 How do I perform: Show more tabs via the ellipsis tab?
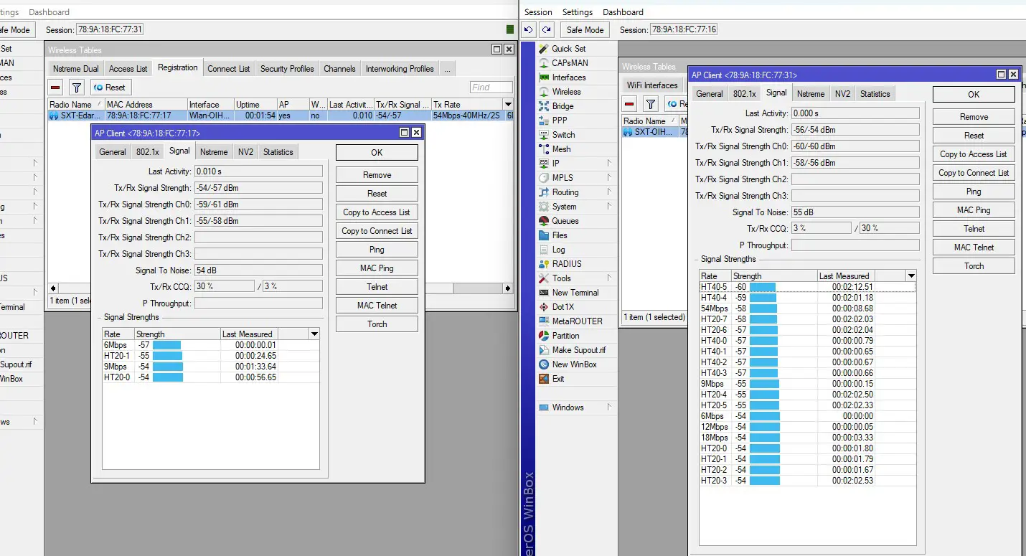coord(447,69)
